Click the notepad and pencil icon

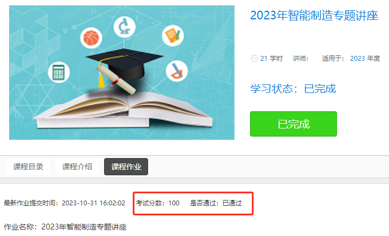[x=173, y=35]
